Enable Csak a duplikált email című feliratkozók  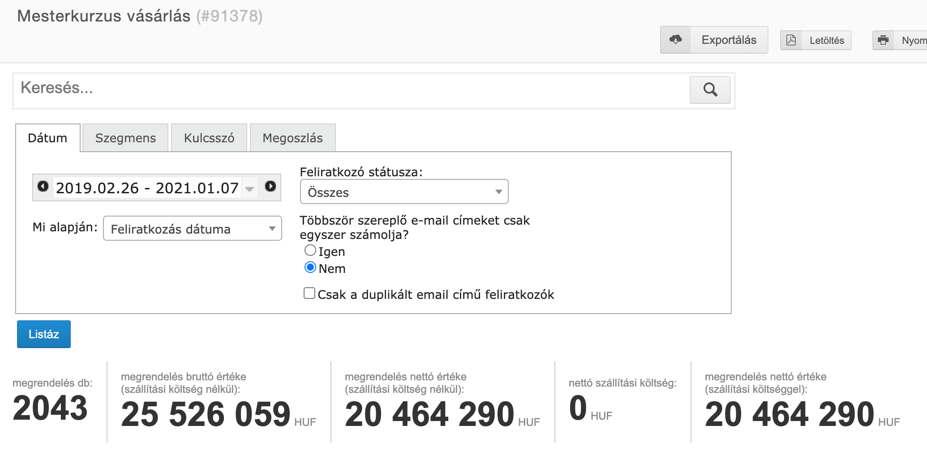point(309,293)
